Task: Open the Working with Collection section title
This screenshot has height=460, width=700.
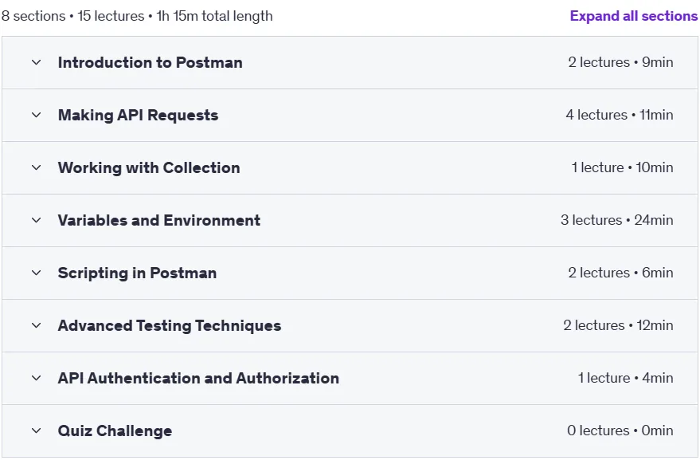Action: 149,167
